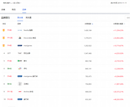Select the 高交易 sub-tab
The image size is (130, 107).
[20, 18]
